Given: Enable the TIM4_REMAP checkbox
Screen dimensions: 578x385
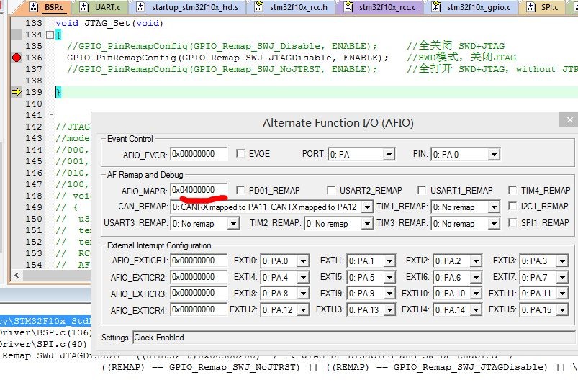Looking at the screenshot, I should point(512,190).
